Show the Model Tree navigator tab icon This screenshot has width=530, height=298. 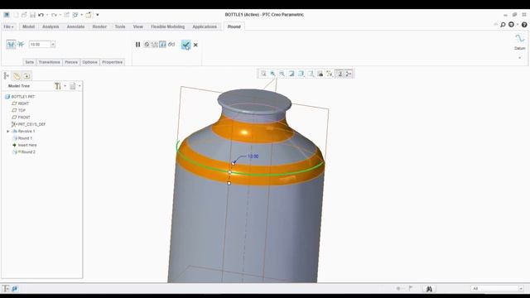tap(6, 76)
